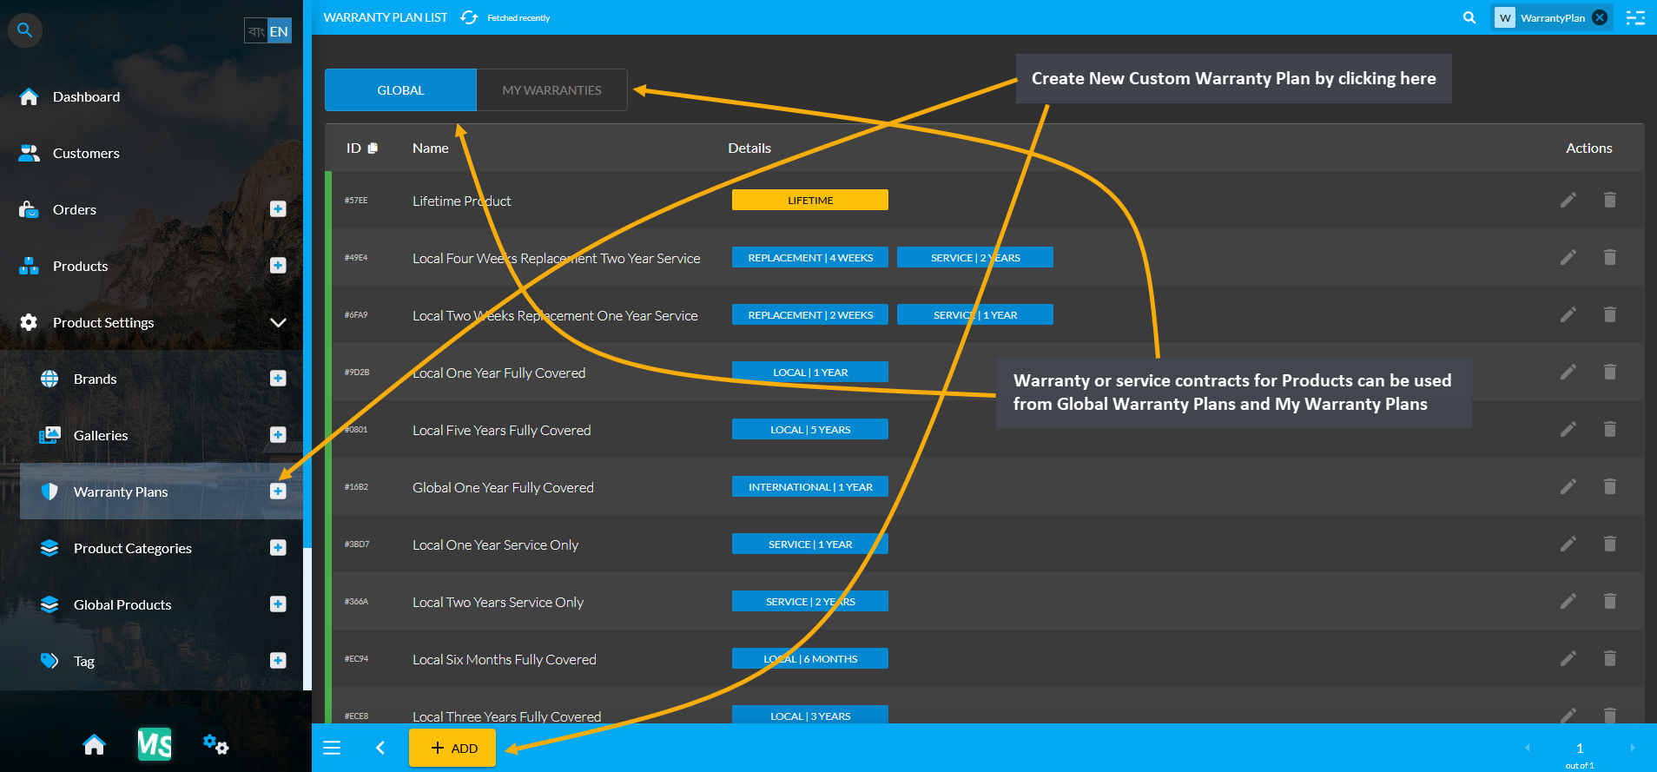Click the sidebar search icon

pyautogui.click(x=25, y=30)
